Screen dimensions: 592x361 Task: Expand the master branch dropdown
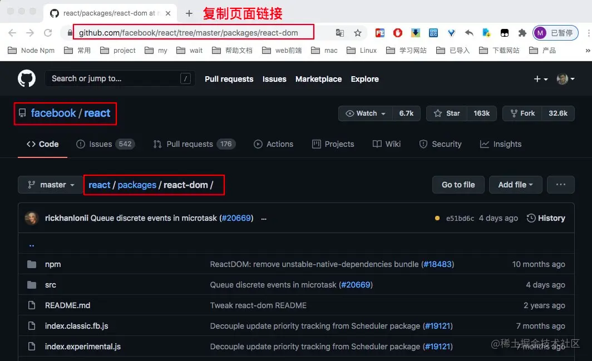pos(51,185)
